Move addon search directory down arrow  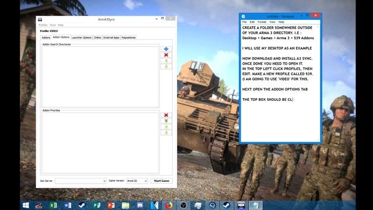[166, 66]
